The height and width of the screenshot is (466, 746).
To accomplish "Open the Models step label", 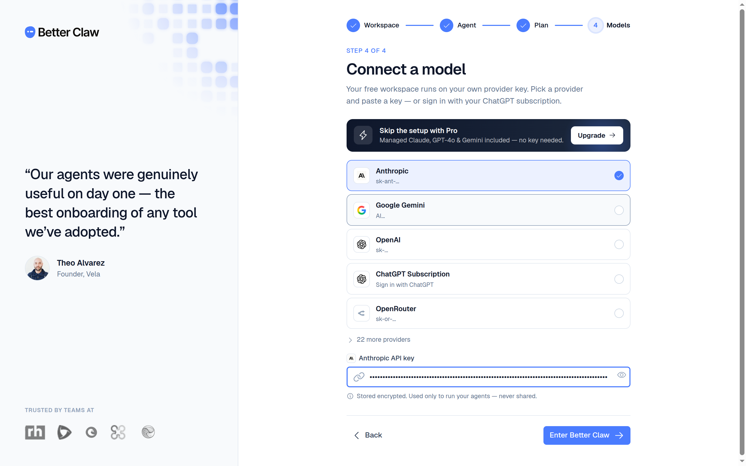I will point(618,25).
